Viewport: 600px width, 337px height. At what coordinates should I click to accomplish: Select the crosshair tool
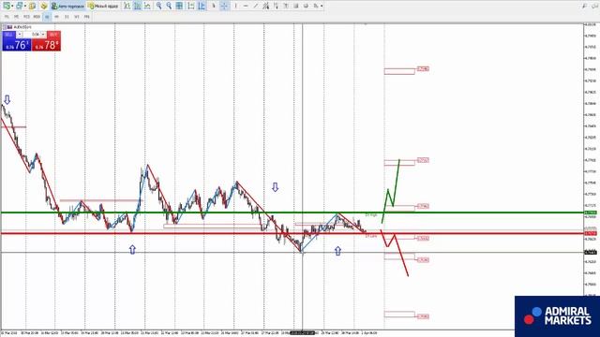(224, 6)
